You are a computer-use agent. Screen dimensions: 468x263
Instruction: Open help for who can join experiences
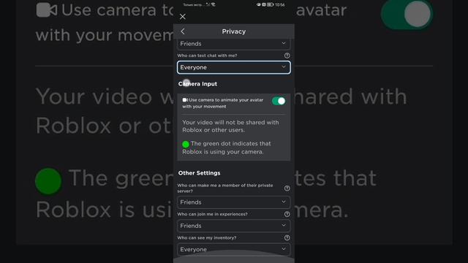click(287, 214)
